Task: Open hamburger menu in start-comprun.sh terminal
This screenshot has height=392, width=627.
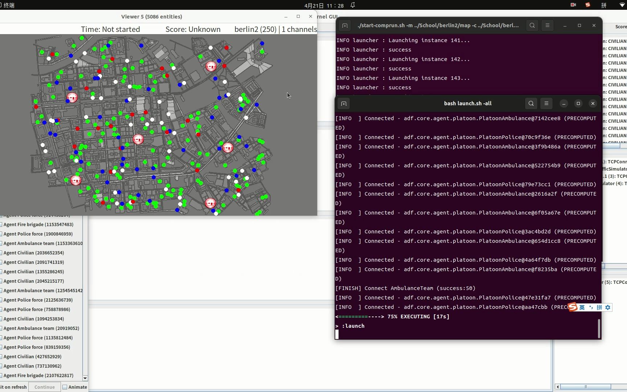Action: 547,25
